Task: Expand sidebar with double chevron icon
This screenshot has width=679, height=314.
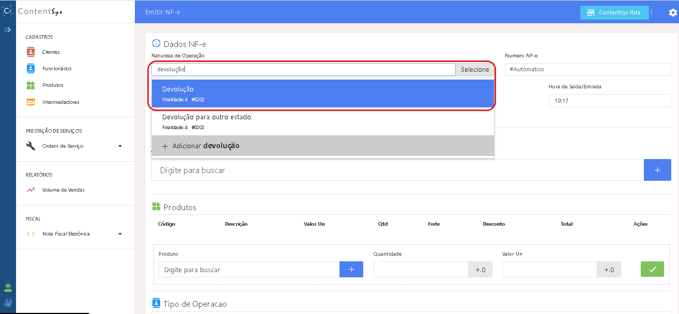Action: 8,30
